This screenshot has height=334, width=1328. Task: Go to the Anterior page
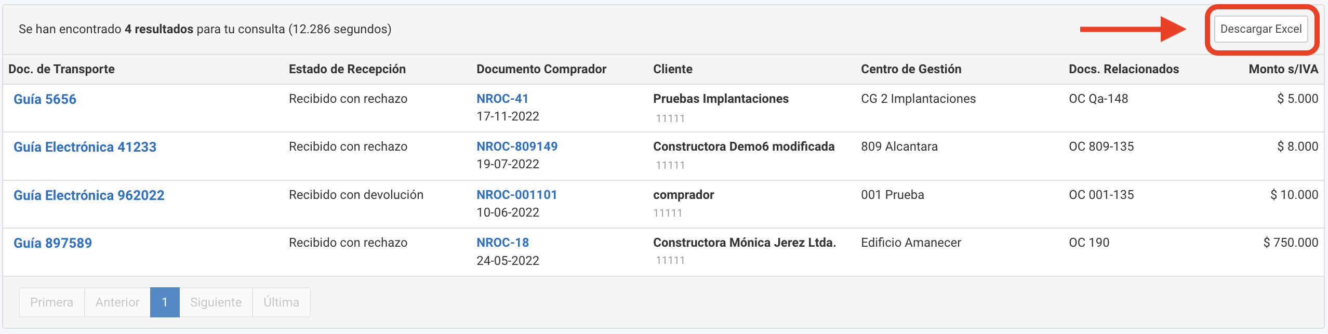[x=117, y=302]
